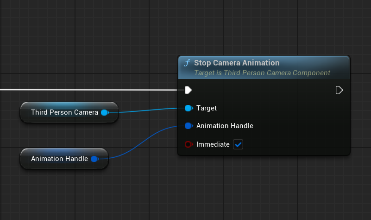371x220 pixels.
Task: Select the Stop Camera Animation node title
Action: (x=236, y=63)
